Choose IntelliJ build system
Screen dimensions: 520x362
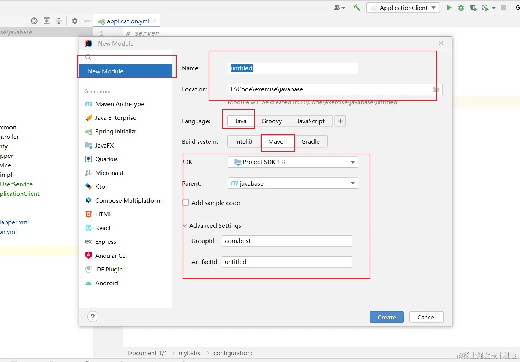pyautogui.click(x=243, y=141)
